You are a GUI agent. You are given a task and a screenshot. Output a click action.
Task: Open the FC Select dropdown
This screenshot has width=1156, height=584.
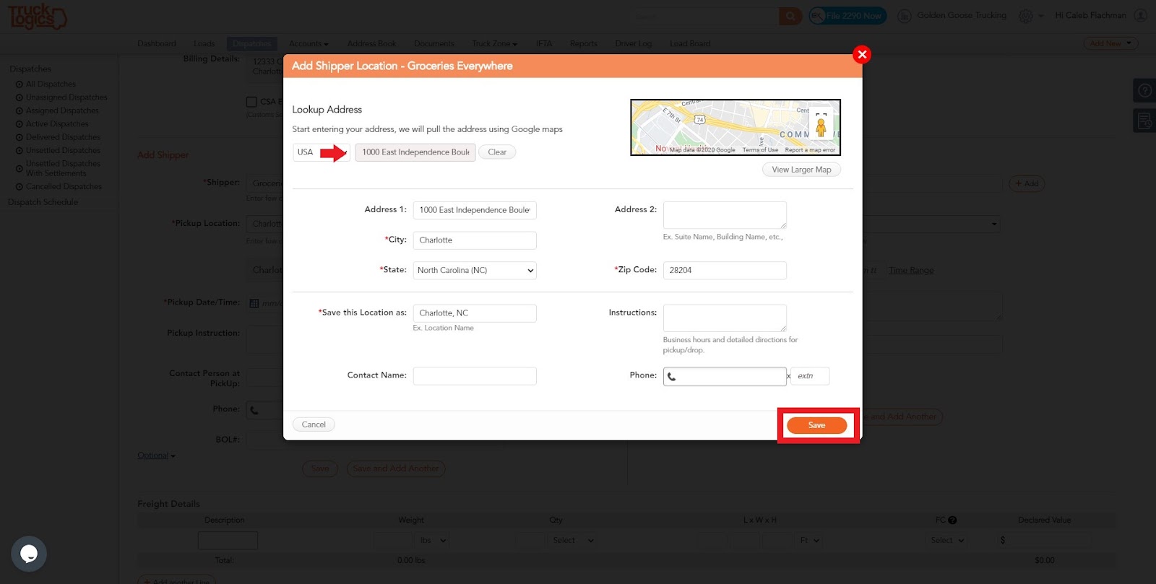(x=947, y=540)
